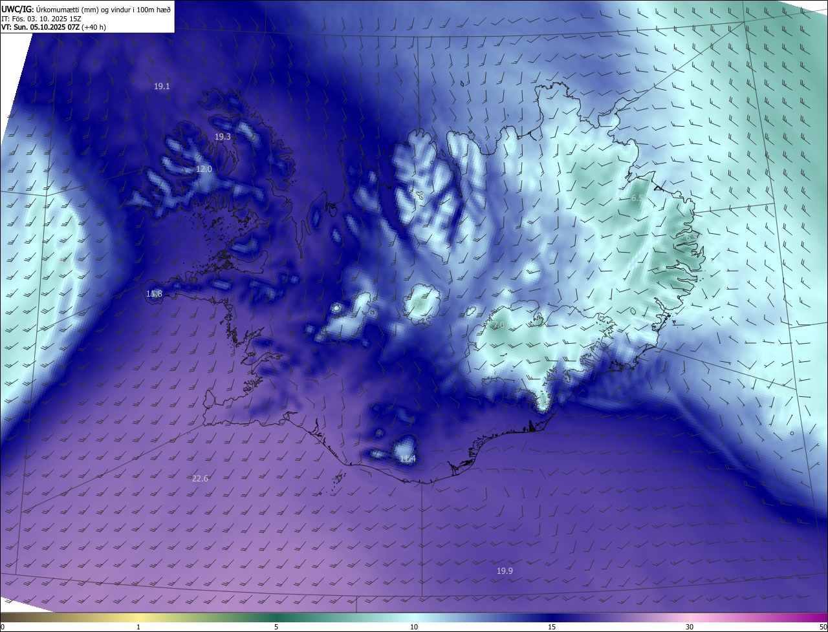The width and height of the screenshot is (828, 632).
Task: Click the 19.9 value south of Iceland
Action: [505, 571]
